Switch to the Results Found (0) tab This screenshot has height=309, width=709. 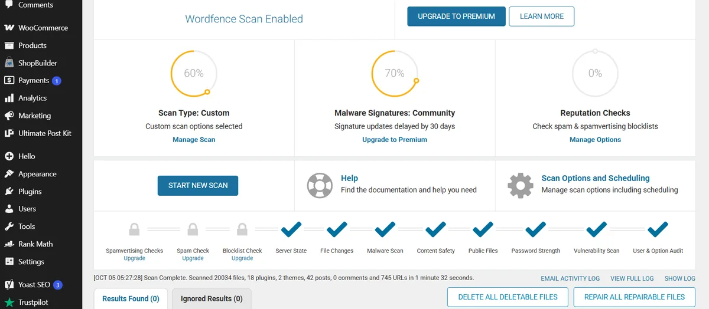click(131, 299)
